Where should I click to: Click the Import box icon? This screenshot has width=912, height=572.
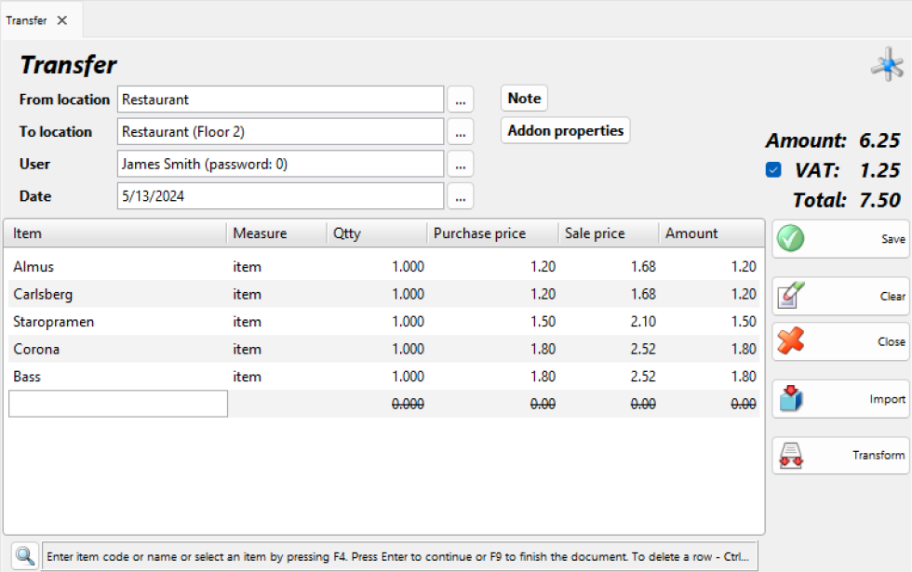coord(790,398)
